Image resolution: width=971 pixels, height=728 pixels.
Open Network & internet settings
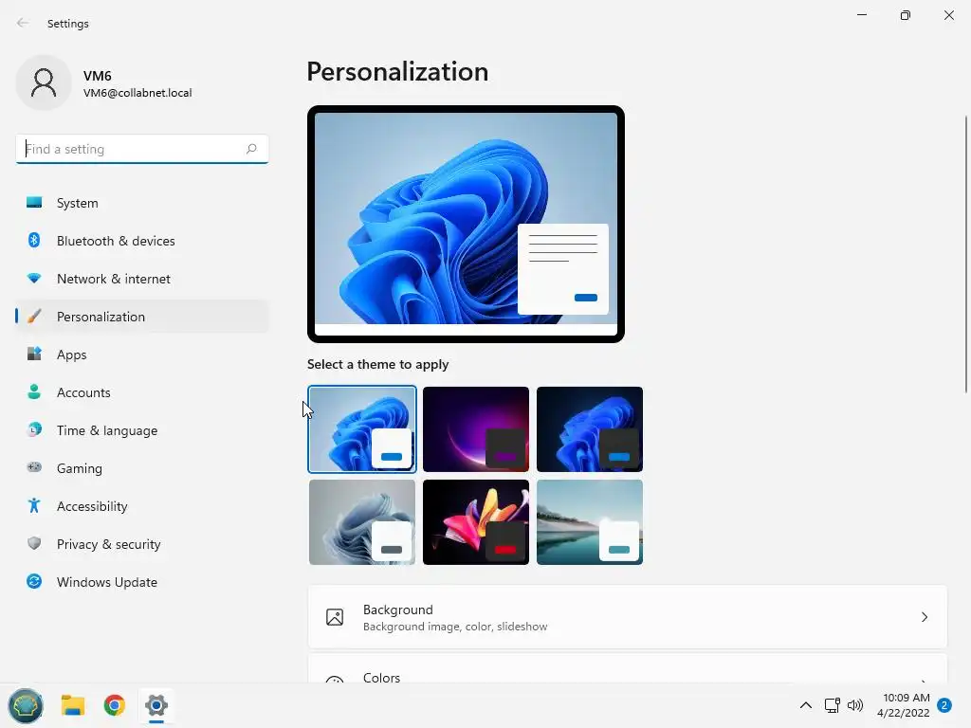[142, 279]
